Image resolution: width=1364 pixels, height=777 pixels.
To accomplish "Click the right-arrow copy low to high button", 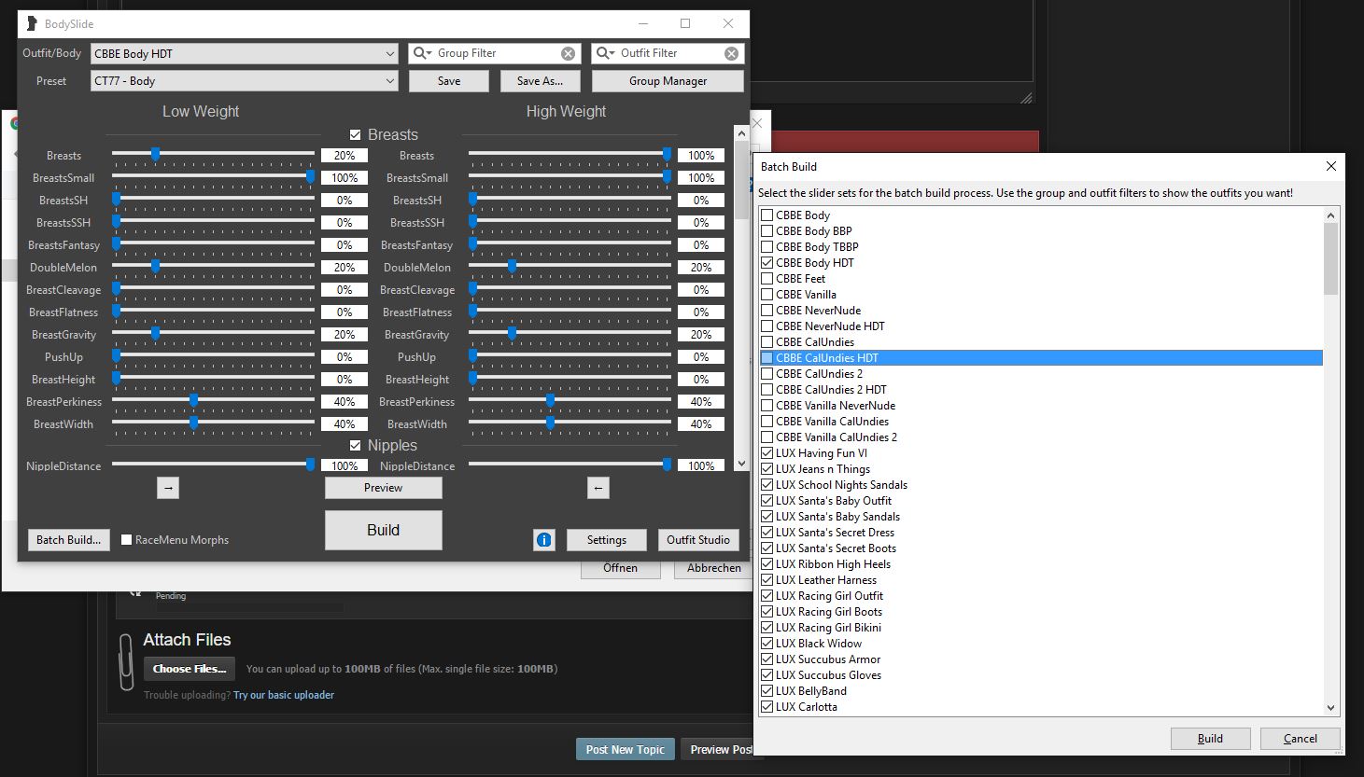I will click(x=168, y=487).
